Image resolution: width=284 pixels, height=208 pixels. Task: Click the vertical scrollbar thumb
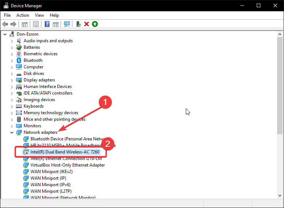280,86
